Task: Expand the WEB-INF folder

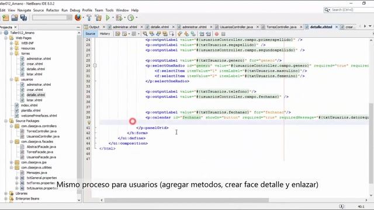Action: 11,43
